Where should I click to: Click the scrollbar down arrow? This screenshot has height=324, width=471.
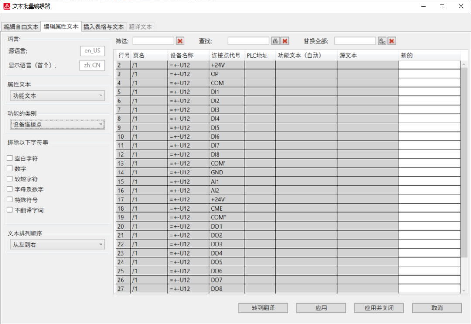point(464,290)
